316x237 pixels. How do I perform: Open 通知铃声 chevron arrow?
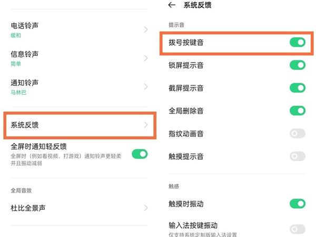146,86
